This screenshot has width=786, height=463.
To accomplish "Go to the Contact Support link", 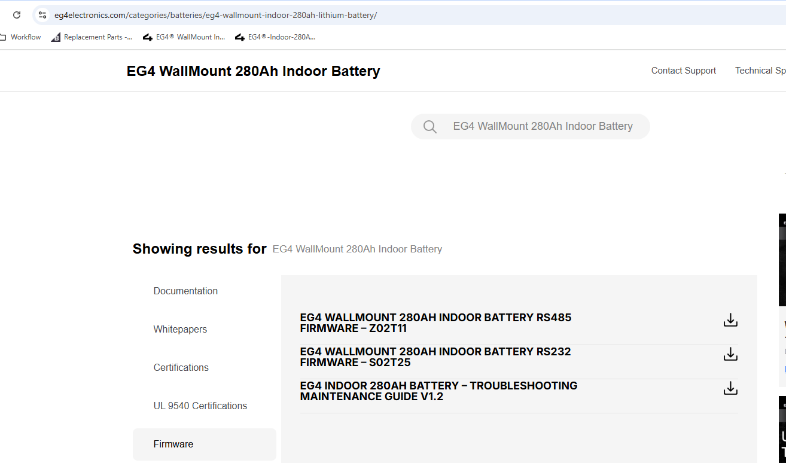I will click(x=683, y=71).
